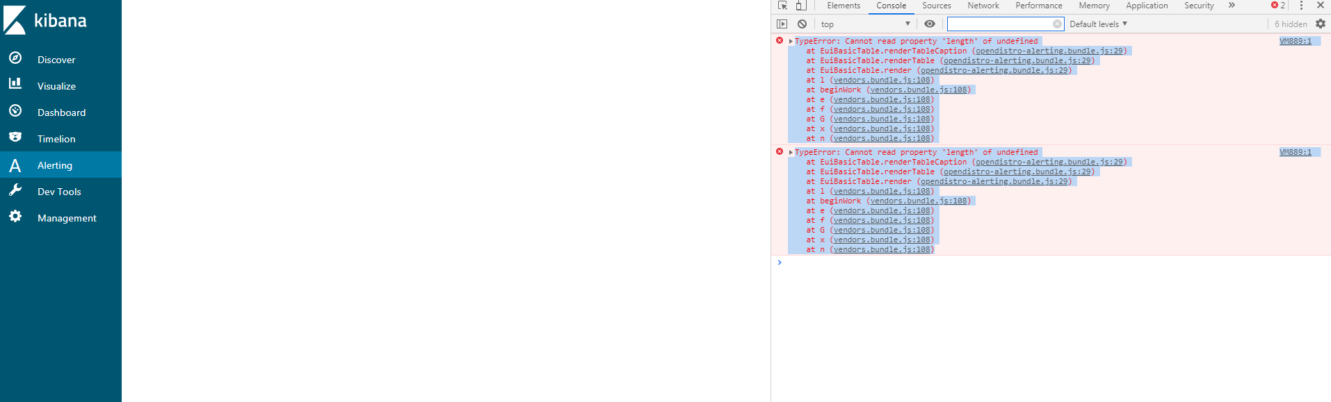
Task: Select the Discover sidebar label
Action: tap(56, 60)
